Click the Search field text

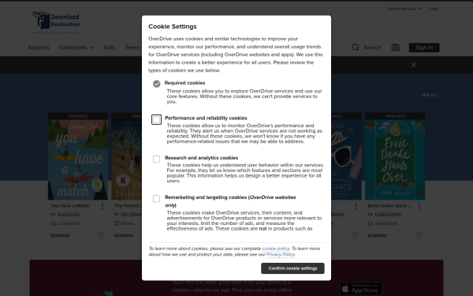372,47
